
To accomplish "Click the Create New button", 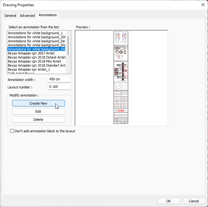I will (38, 103).
